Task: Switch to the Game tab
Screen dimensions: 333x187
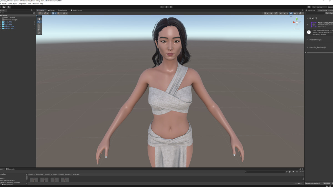Action: (51, 10)
